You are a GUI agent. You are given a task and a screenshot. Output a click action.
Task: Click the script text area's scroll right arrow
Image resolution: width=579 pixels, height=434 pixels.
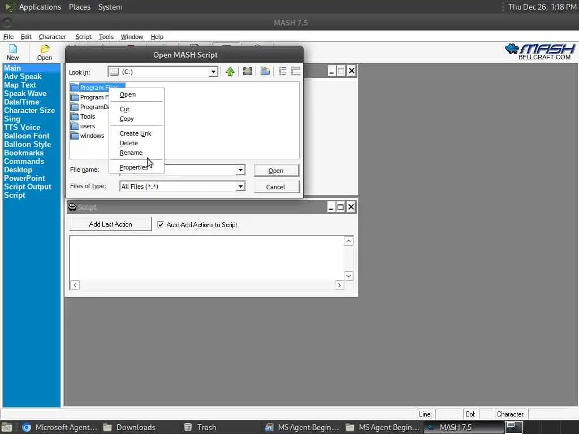pyautogui.click(x=339, y=285)
